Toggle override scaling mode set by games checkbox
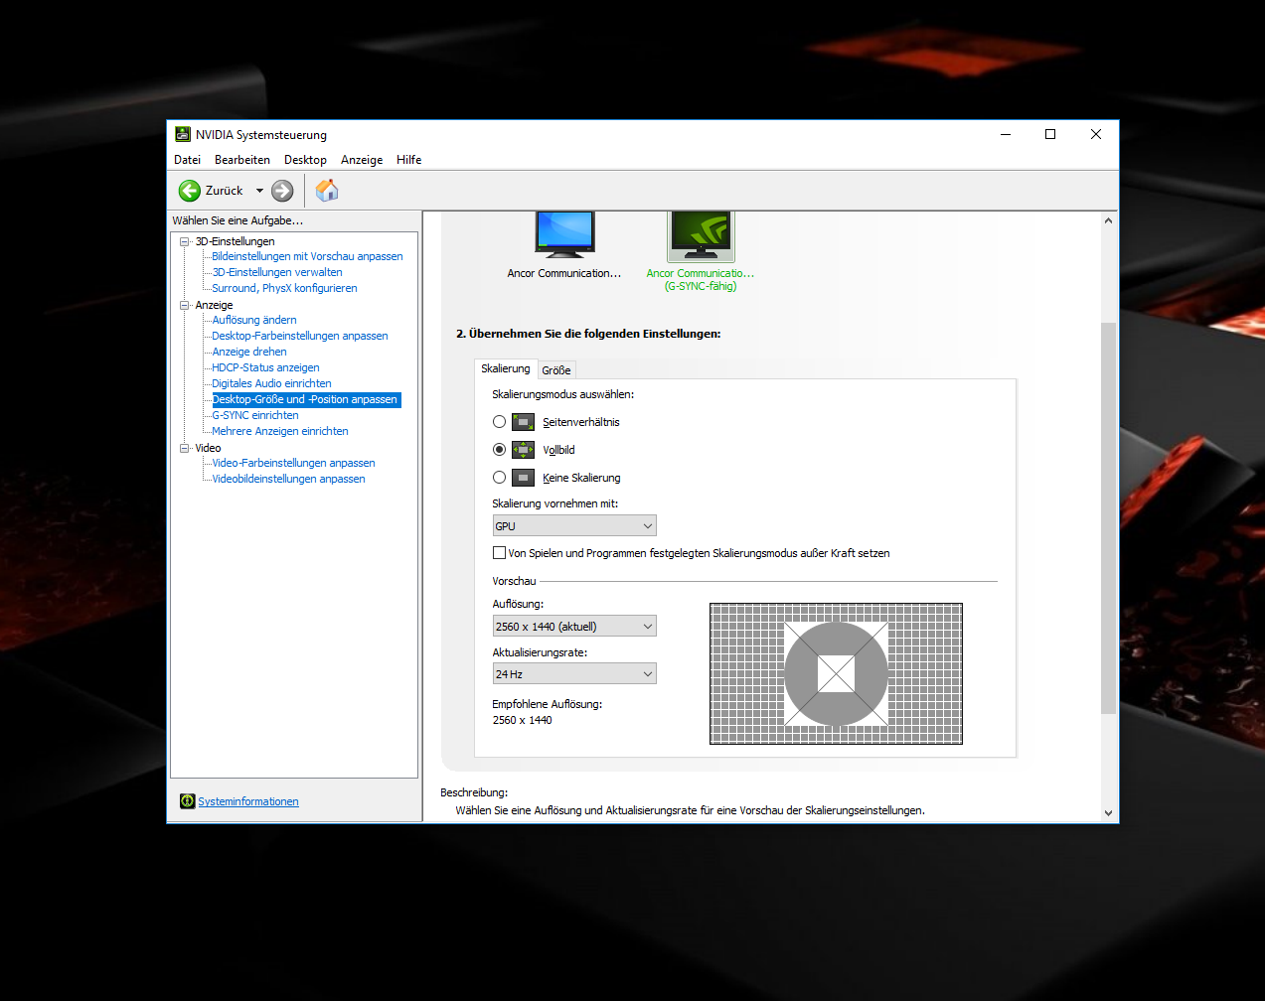The image size is (1265, 1001). [x=499, y=553]
